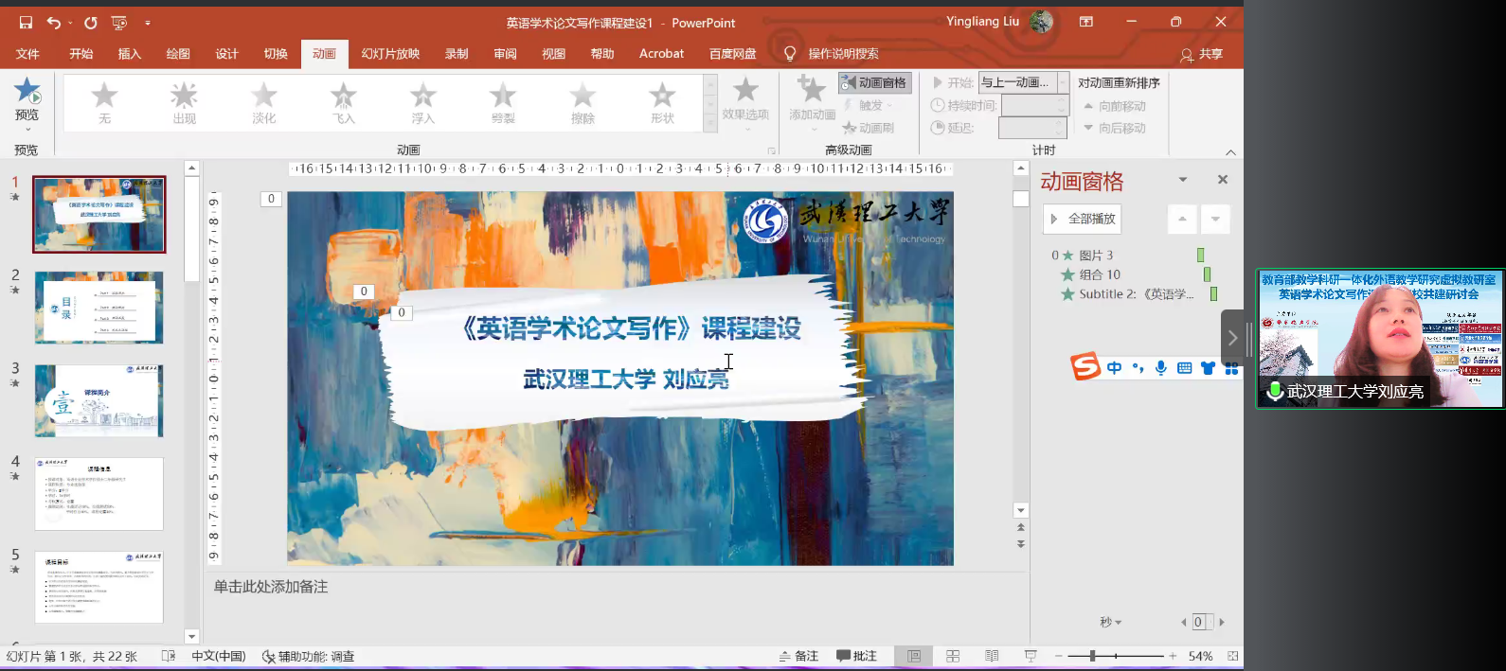
Task: Apply the 飞入 (Fly In) animation effect
Action: [344, 102]
